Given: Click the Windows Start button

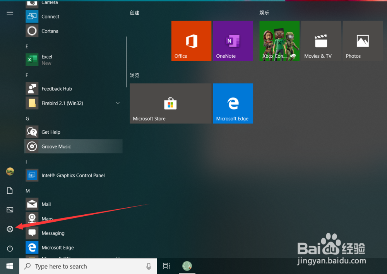Looking at the screenshot, I should [10, 266].
